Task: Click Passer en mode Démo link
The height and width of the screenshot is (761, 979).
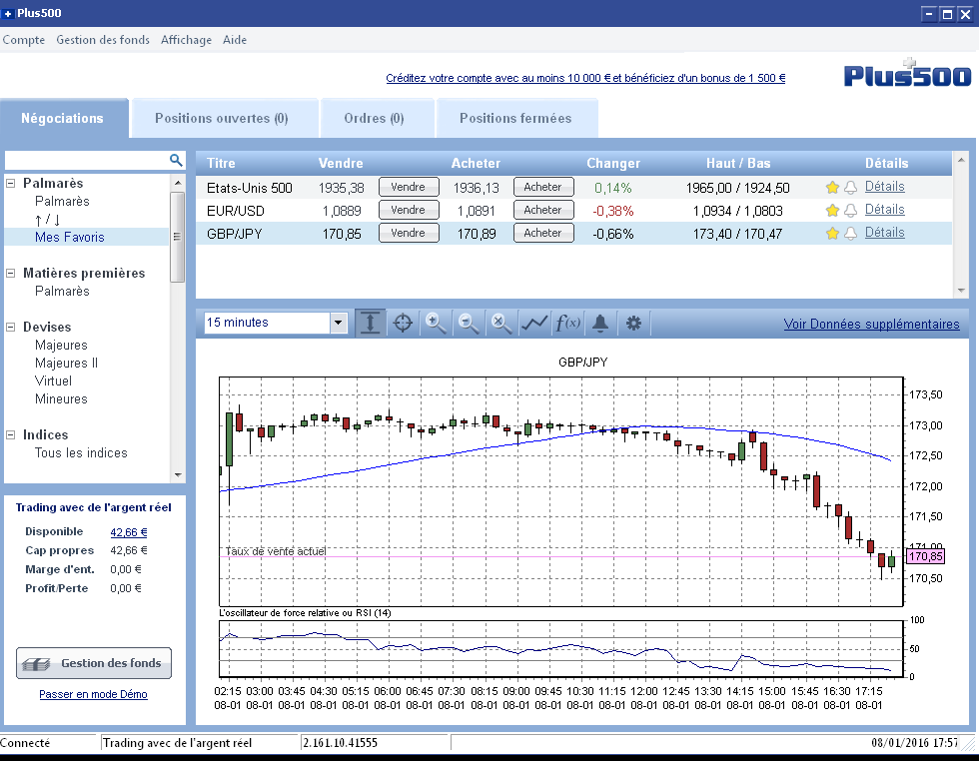Action: click(93, 694)
